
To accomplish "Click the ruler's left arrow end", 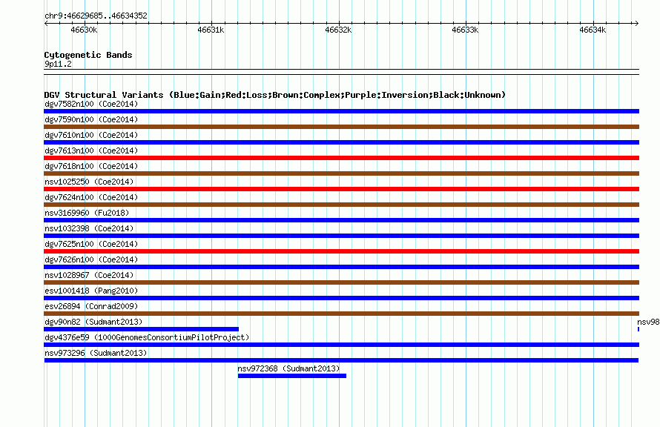I will 46,23.
